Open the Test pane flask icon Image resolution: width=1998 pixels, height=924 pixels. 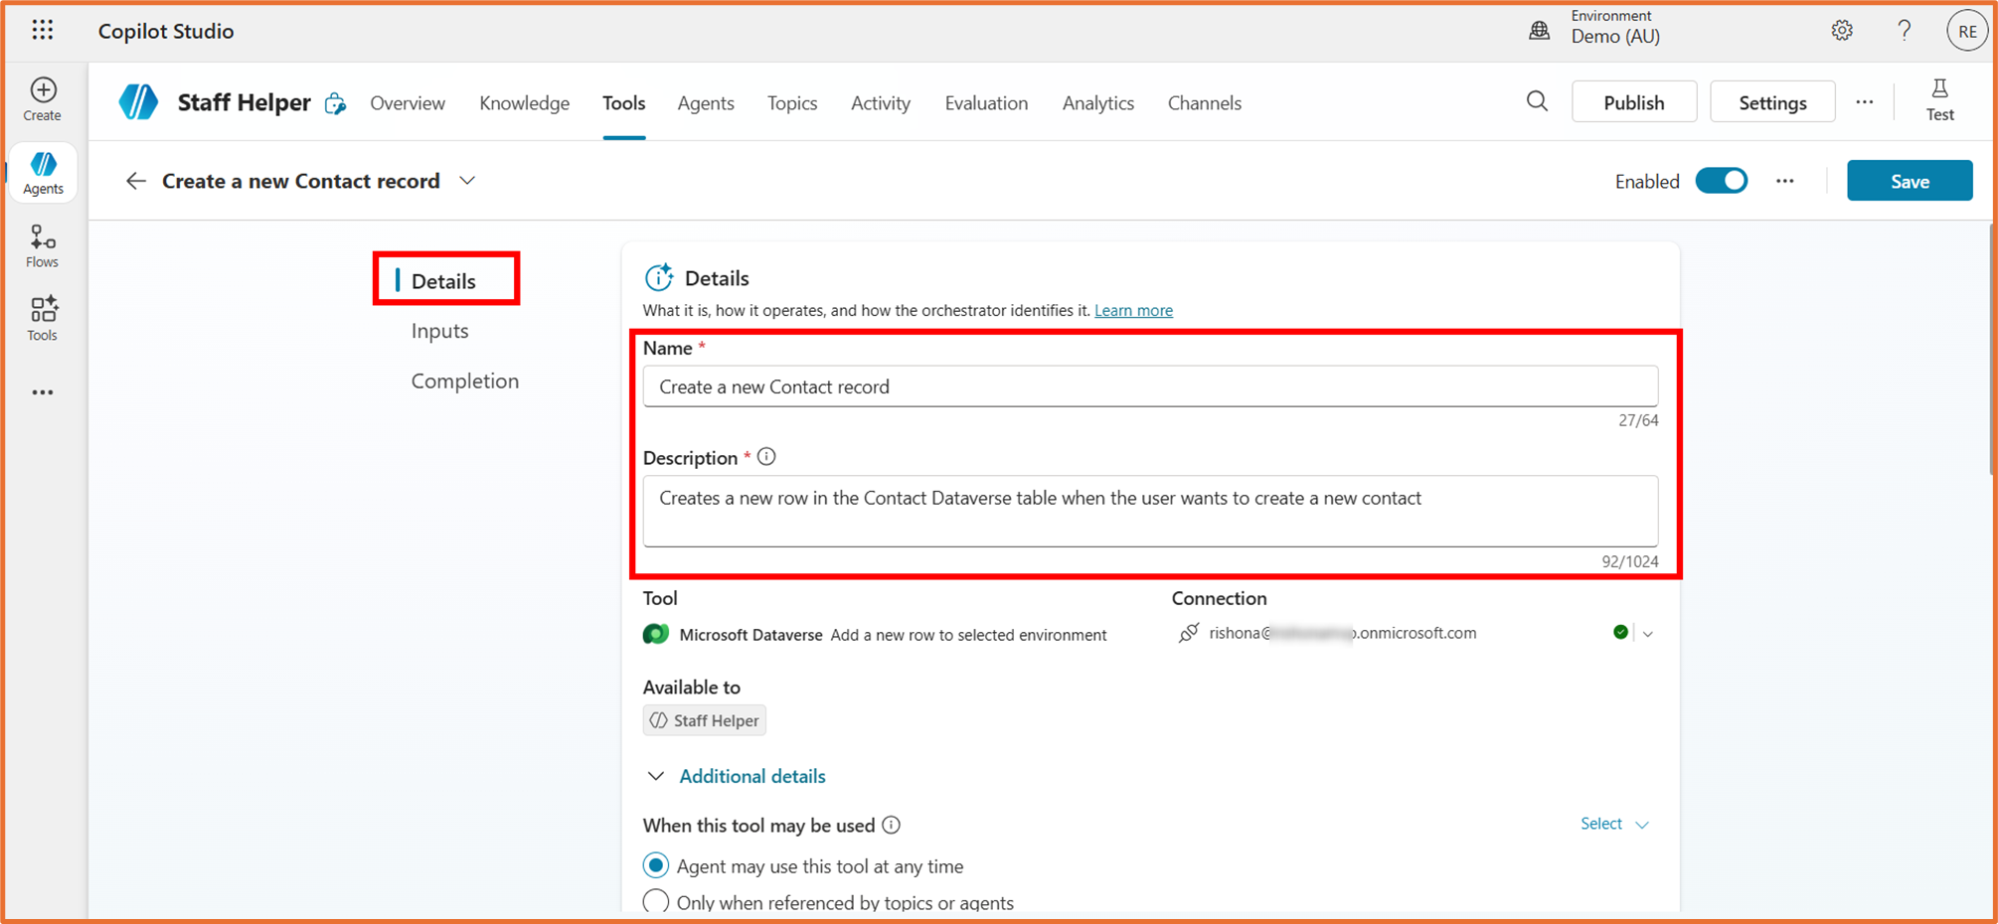[1939, 100]
